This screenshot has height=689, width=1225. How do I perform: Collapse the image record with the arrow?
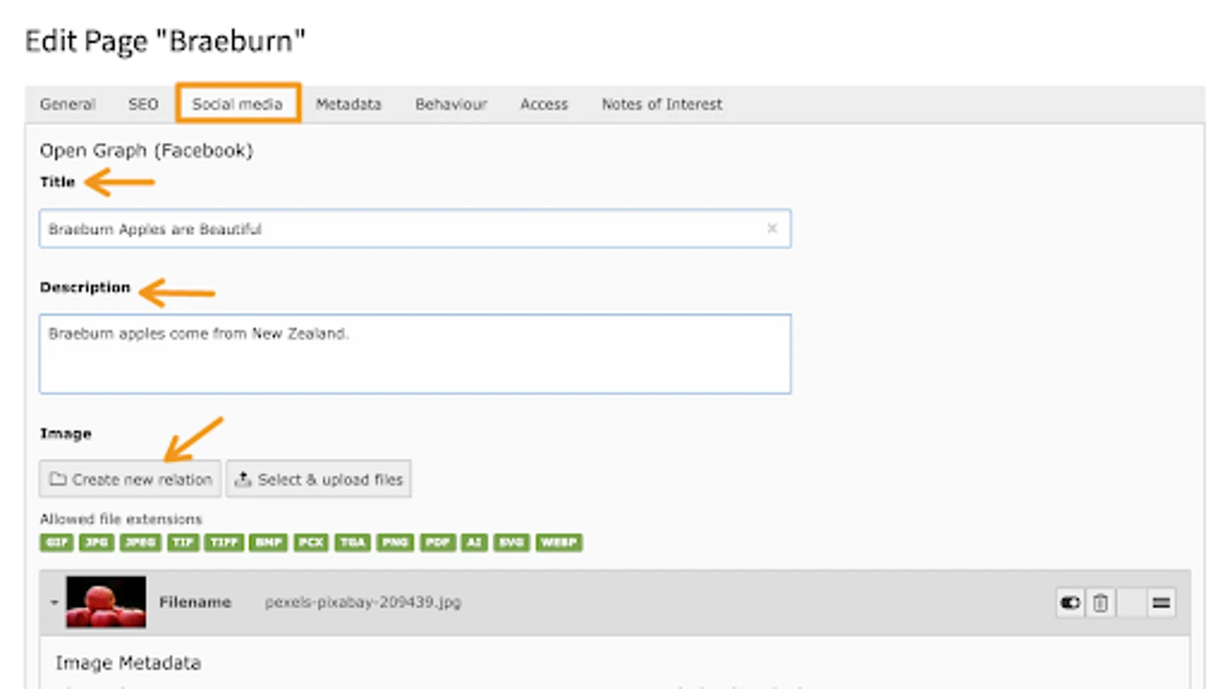point(54,602)
